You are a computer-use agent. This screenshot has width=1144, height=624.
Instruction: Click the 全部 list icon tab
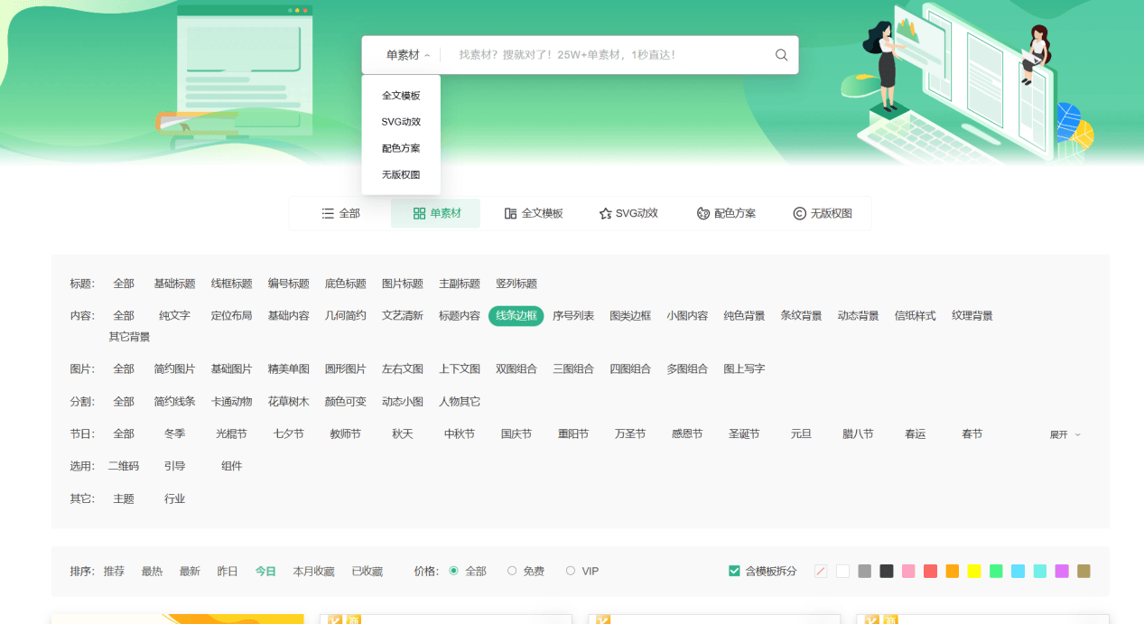[328, 214]
